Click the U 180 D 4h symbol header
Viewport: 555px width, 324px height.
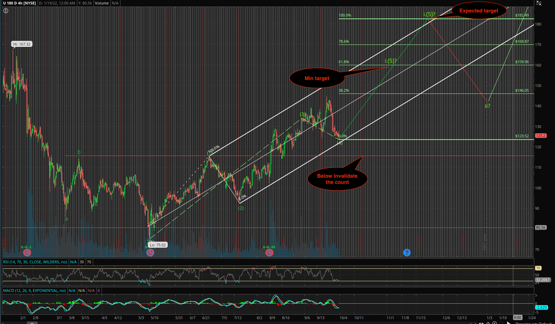point(20,3)
